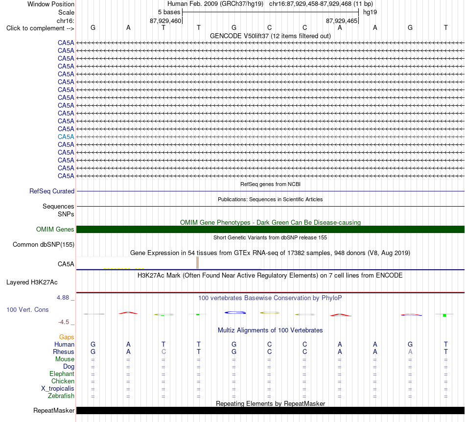Click the '5 bases' scale text
This screenshot has width=465, height=422.
tap(169, 12)
